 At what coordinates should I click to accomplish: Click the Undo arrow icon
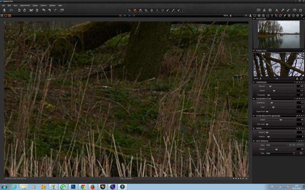point(50,10)
